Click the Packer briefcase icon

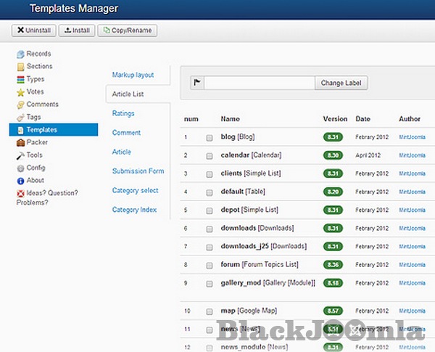coord(20,143)
